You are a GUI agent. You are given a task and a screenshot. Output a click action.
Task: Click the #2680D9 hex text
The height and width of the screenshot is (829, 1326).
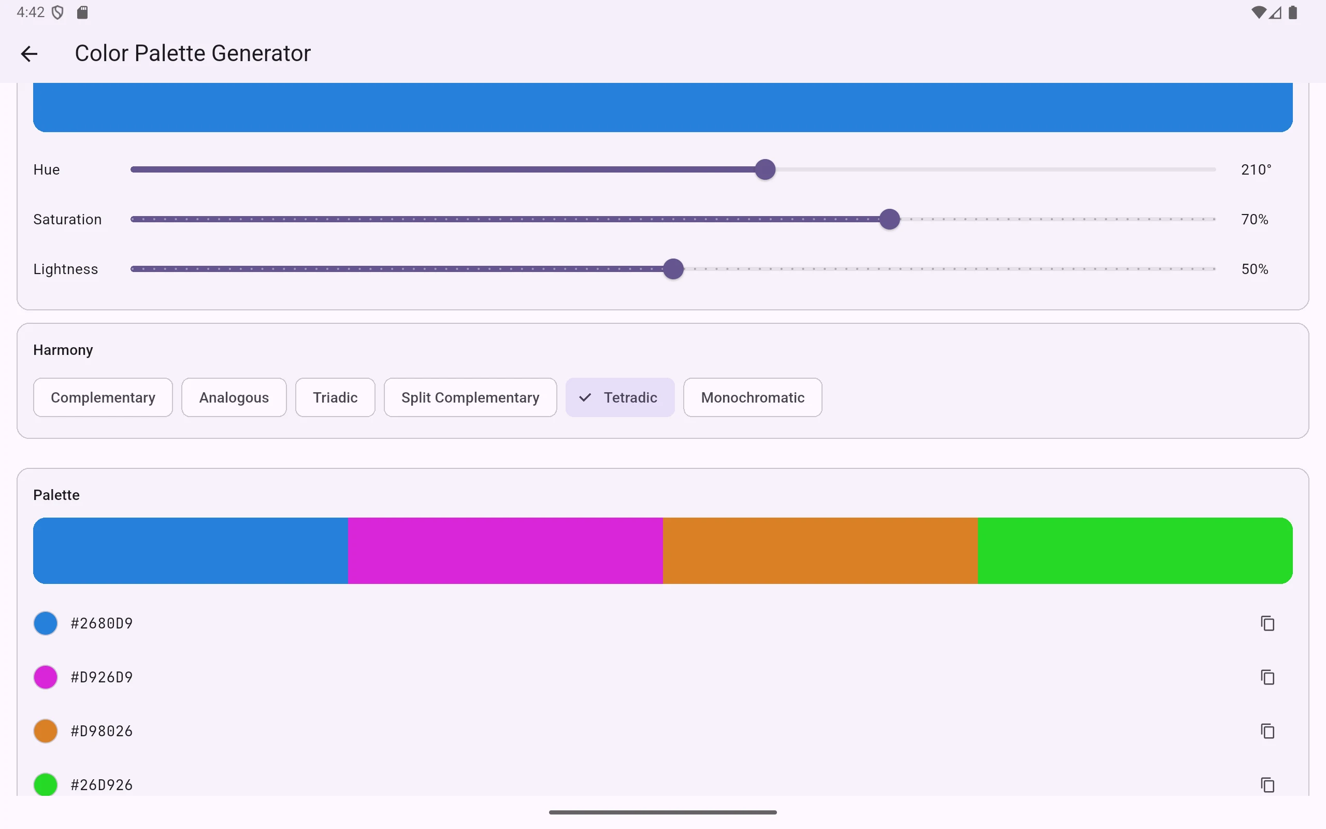102,623
